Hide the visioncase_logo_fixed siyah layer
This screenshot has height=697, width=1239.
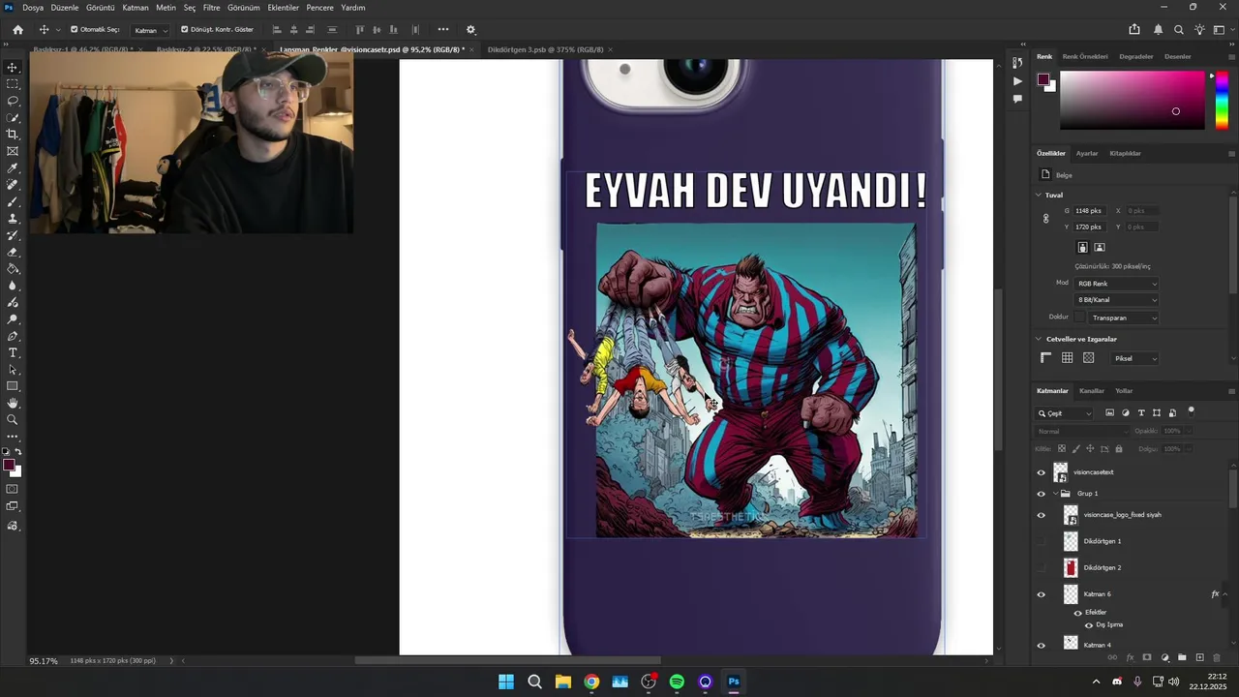1042,515
